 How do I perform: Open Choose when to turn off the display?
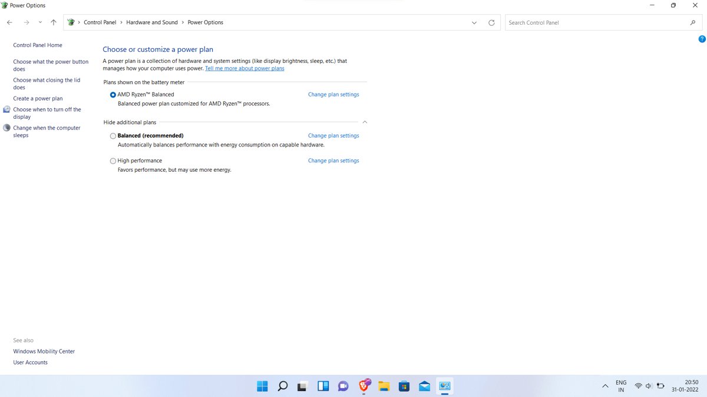coord(47,113)
